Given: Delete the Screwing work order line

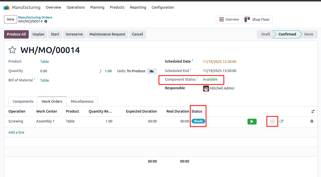Looking at the screenshot, I should tap(312, 121).
